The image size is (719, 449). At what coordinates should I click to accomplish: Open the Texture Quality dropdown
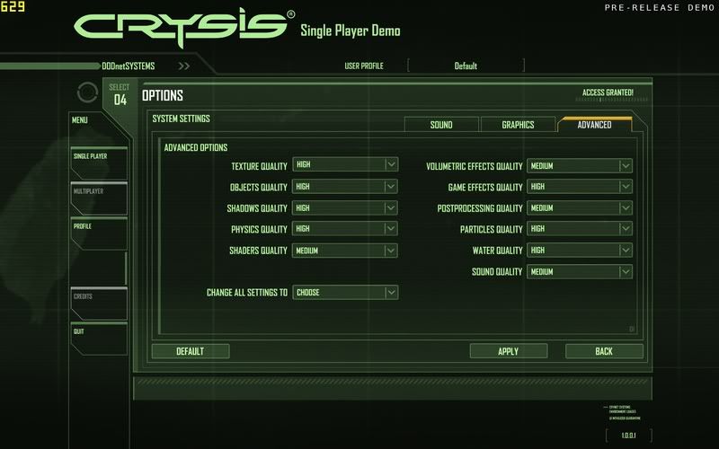click(345, 164)
